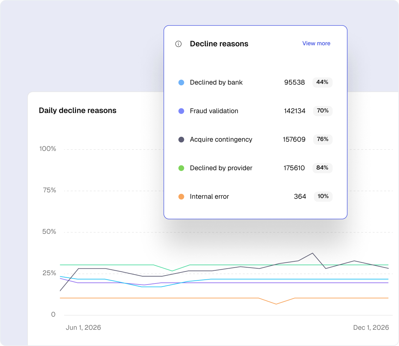The width and height of the screenshot is (399, 346).
Task: Select the Acquire contingency label
Action: (x=221, y=140)
